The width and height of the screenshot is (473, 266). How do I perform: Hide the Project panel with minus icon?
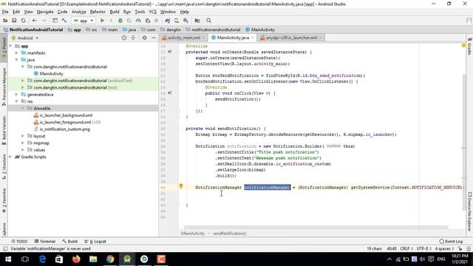(154, 38)
